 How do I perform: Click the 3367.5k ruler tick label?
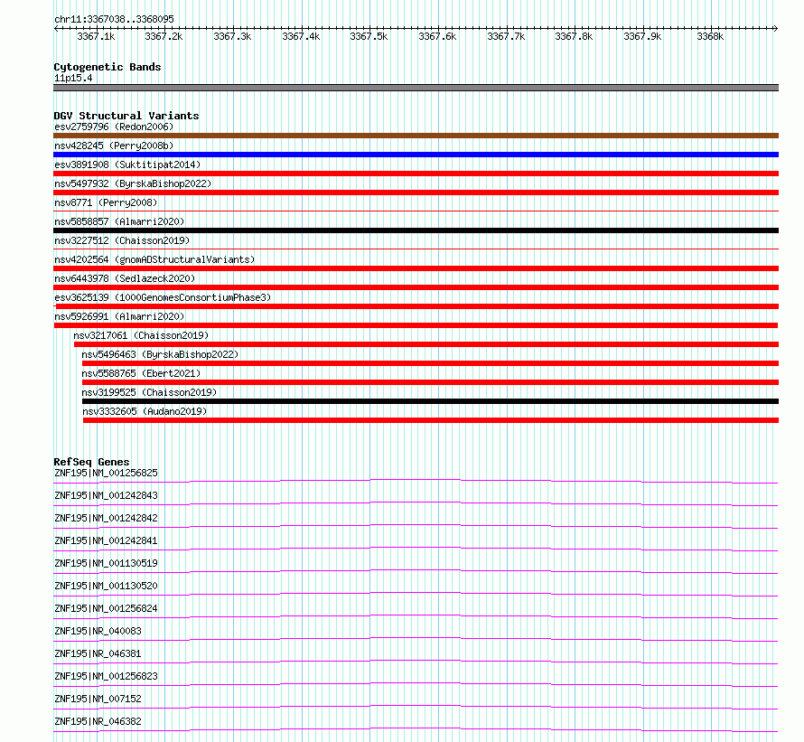pyautogui.click(x=369, y=36)
